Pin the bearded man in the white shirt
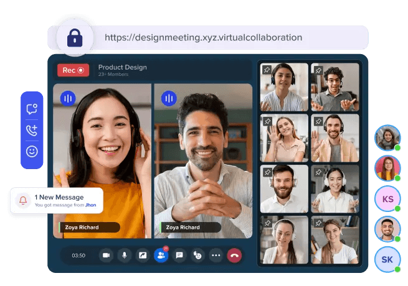The image size is (408, 286). (267, 172)
